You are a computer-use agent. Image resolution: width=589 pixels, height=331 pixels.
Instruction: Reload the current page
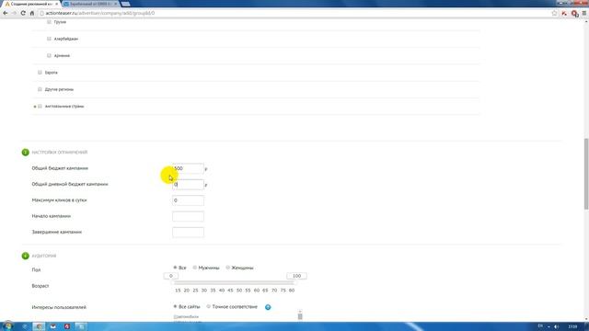(23, 13)
